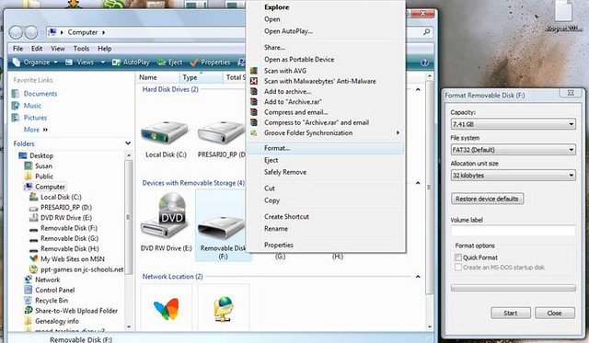
Task: Click the format progress bar
Action: (x=514, y=288)
